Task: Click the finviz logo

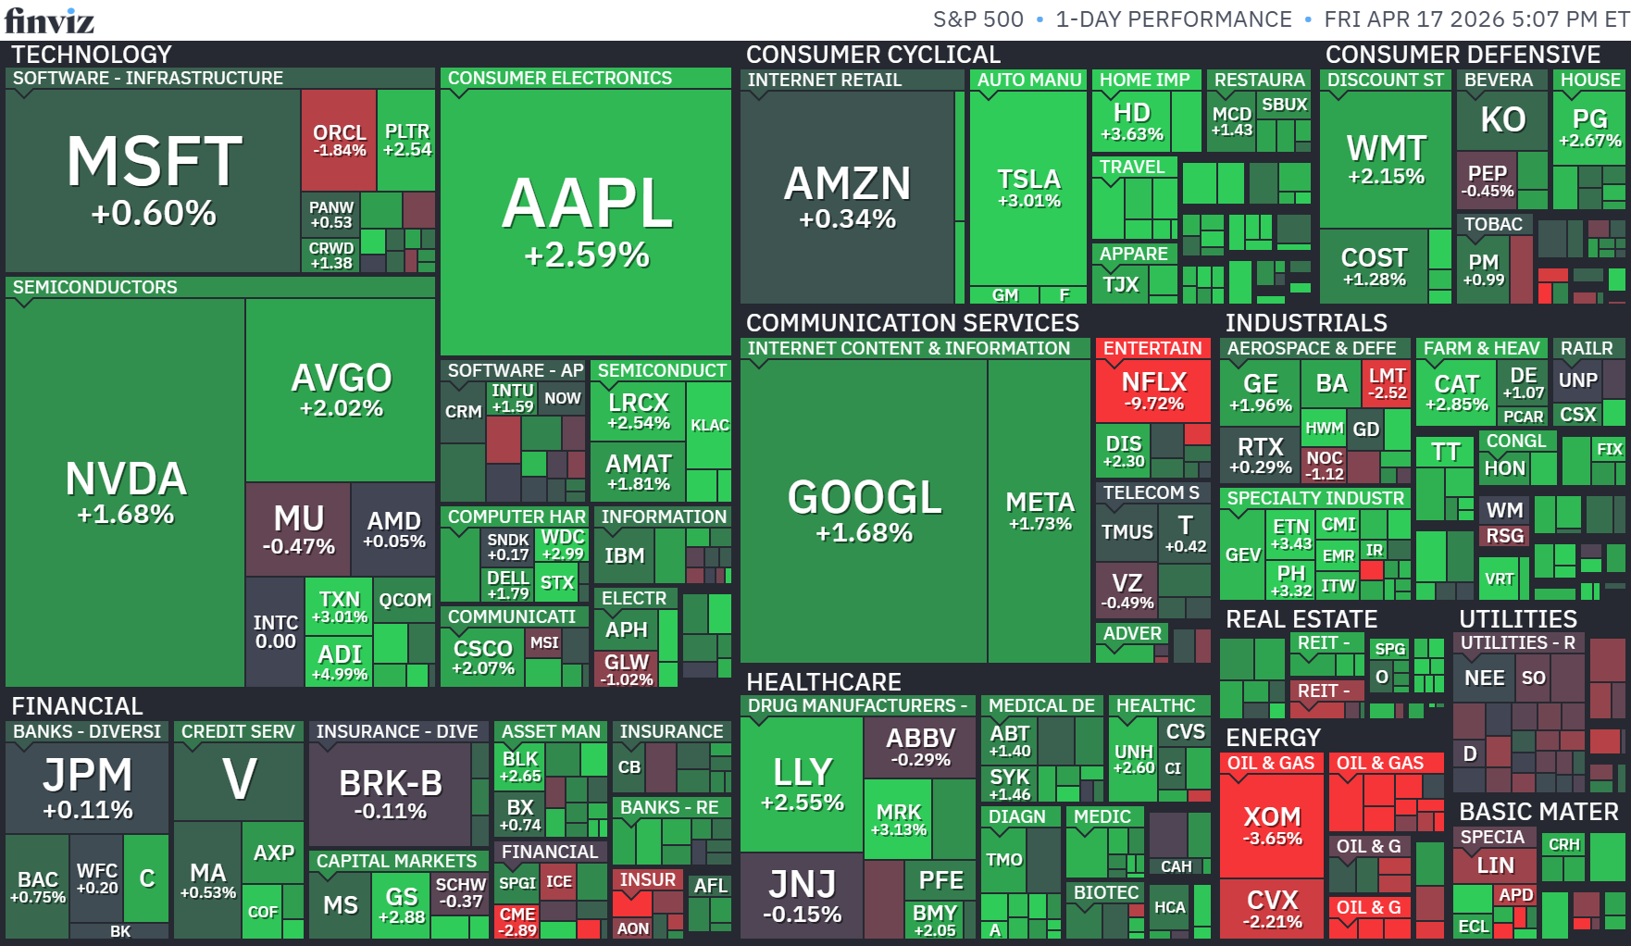Action: tap(49, 19)
